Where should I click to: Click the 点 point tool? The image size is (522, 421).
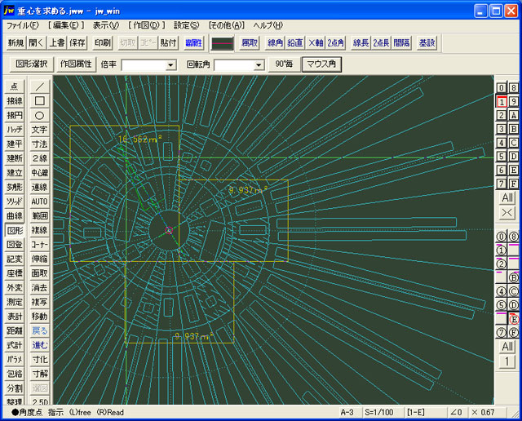(x=15, y=86)
